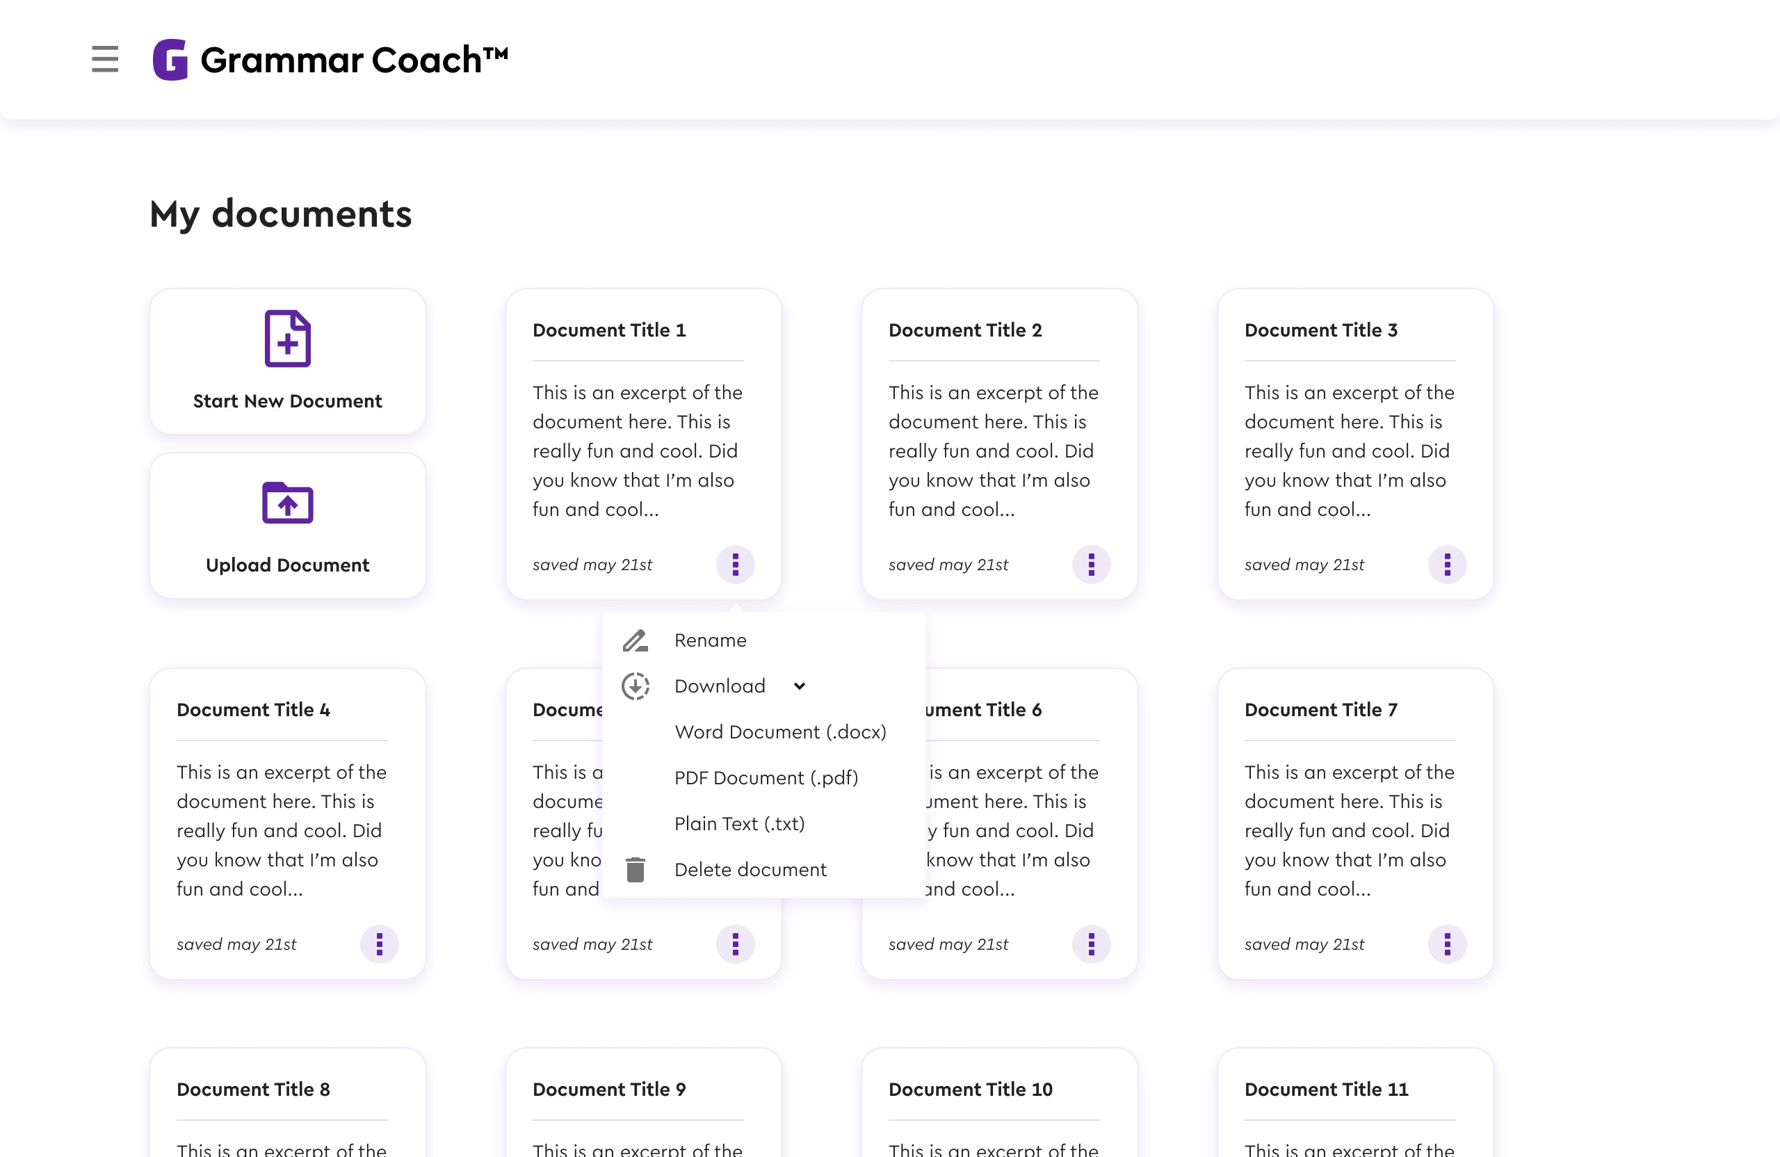The width and height of the screenshot is (1780, 1157).
Task: Choose Plain Text (.txt) download format
Action: [x=739, y=823]
